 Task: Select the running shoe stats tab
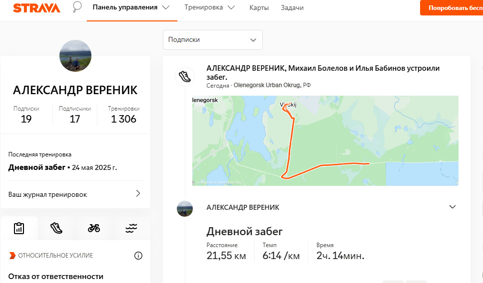[56, 228]
